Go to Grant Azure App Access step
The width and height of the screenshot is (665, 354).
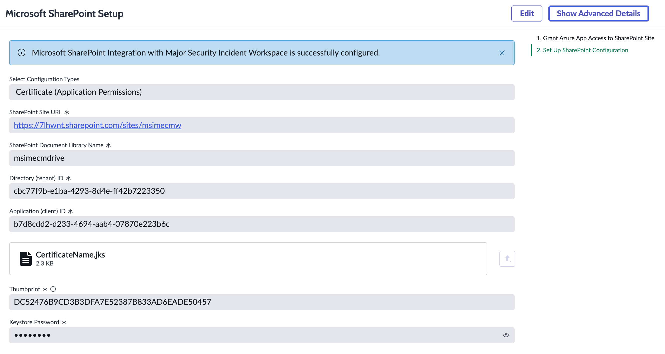(595, 38)
